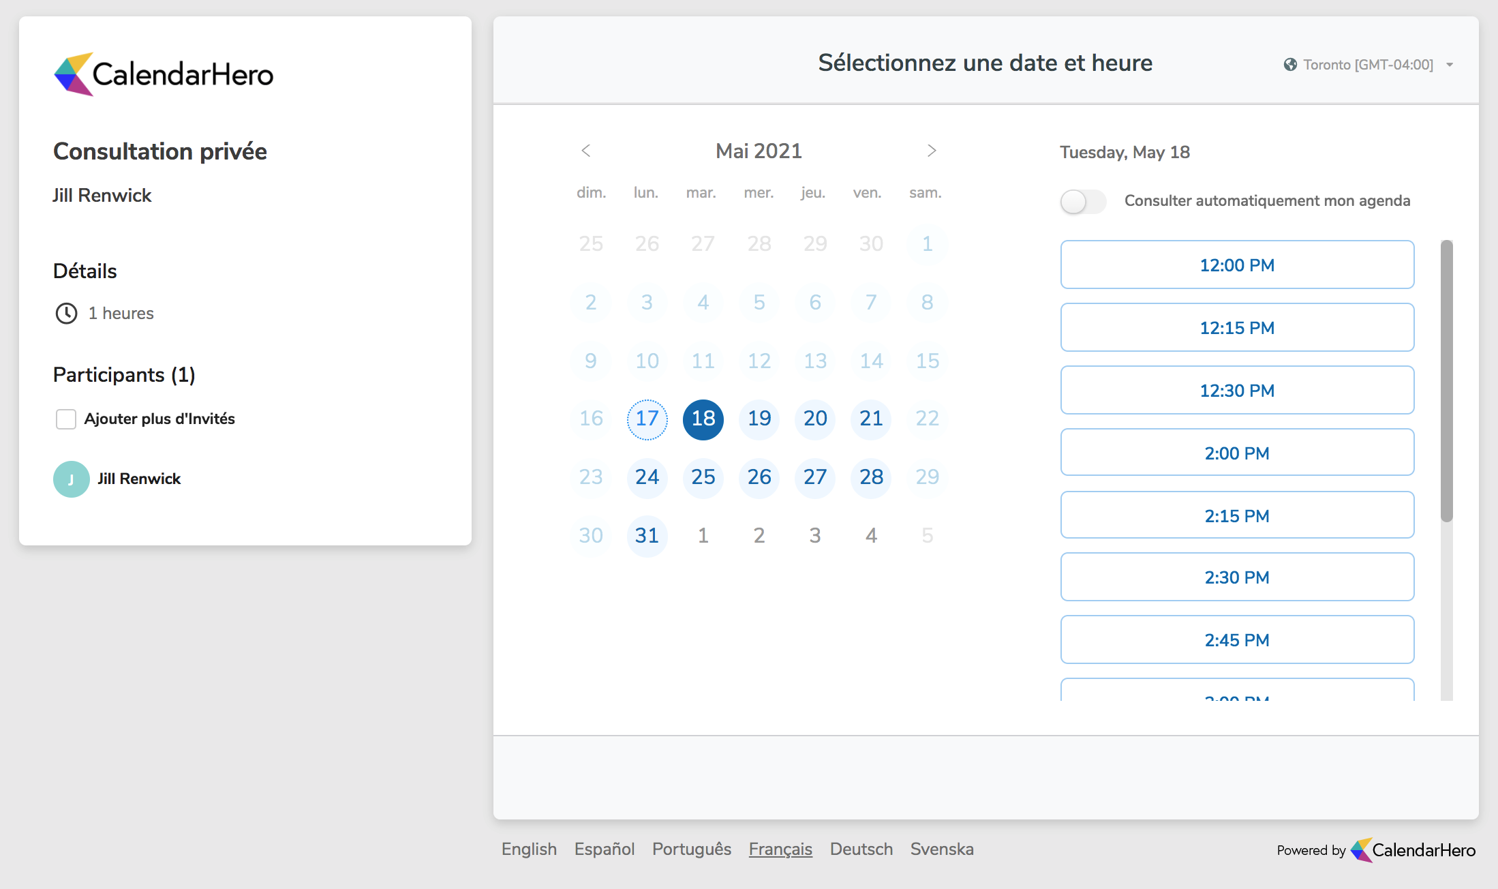Select May 31 on the calendar
The width and height of the screenshot is (1498, 889).
tap(646, 536)
